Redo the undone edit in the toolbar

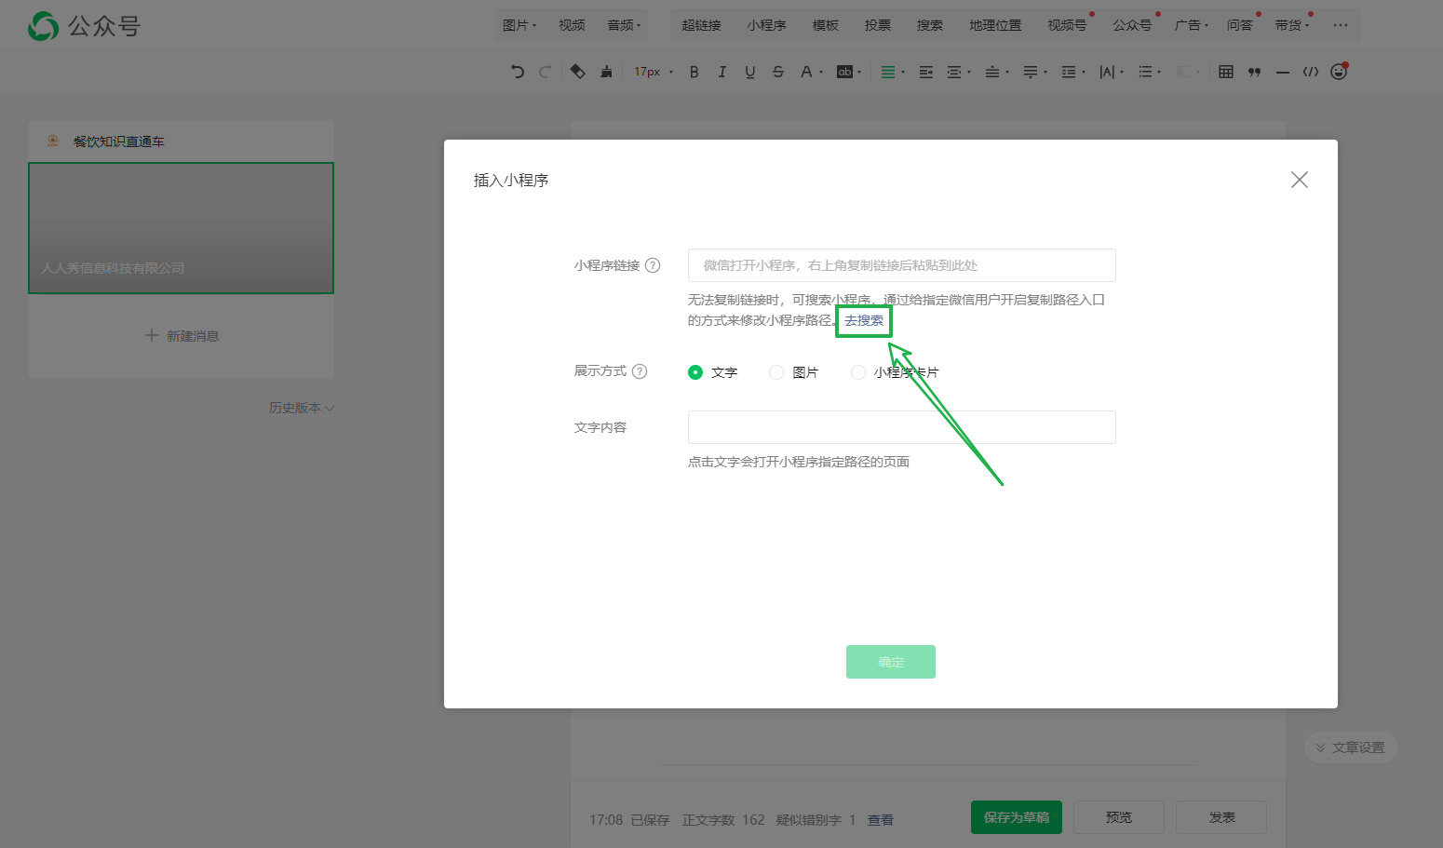pos(546,72)
